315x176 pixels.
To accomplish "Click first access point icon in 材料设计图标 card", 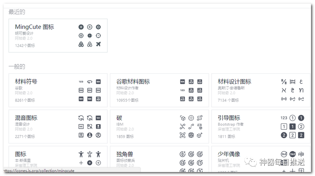I will click(x=284, y=99).
